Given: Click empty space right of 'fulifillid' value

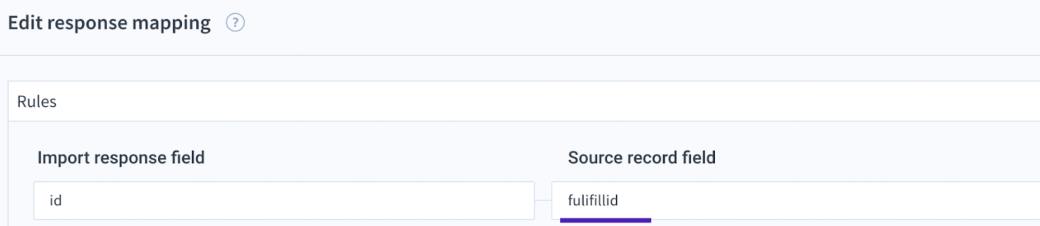Looking at the screenshot, I should pos(827,201).
